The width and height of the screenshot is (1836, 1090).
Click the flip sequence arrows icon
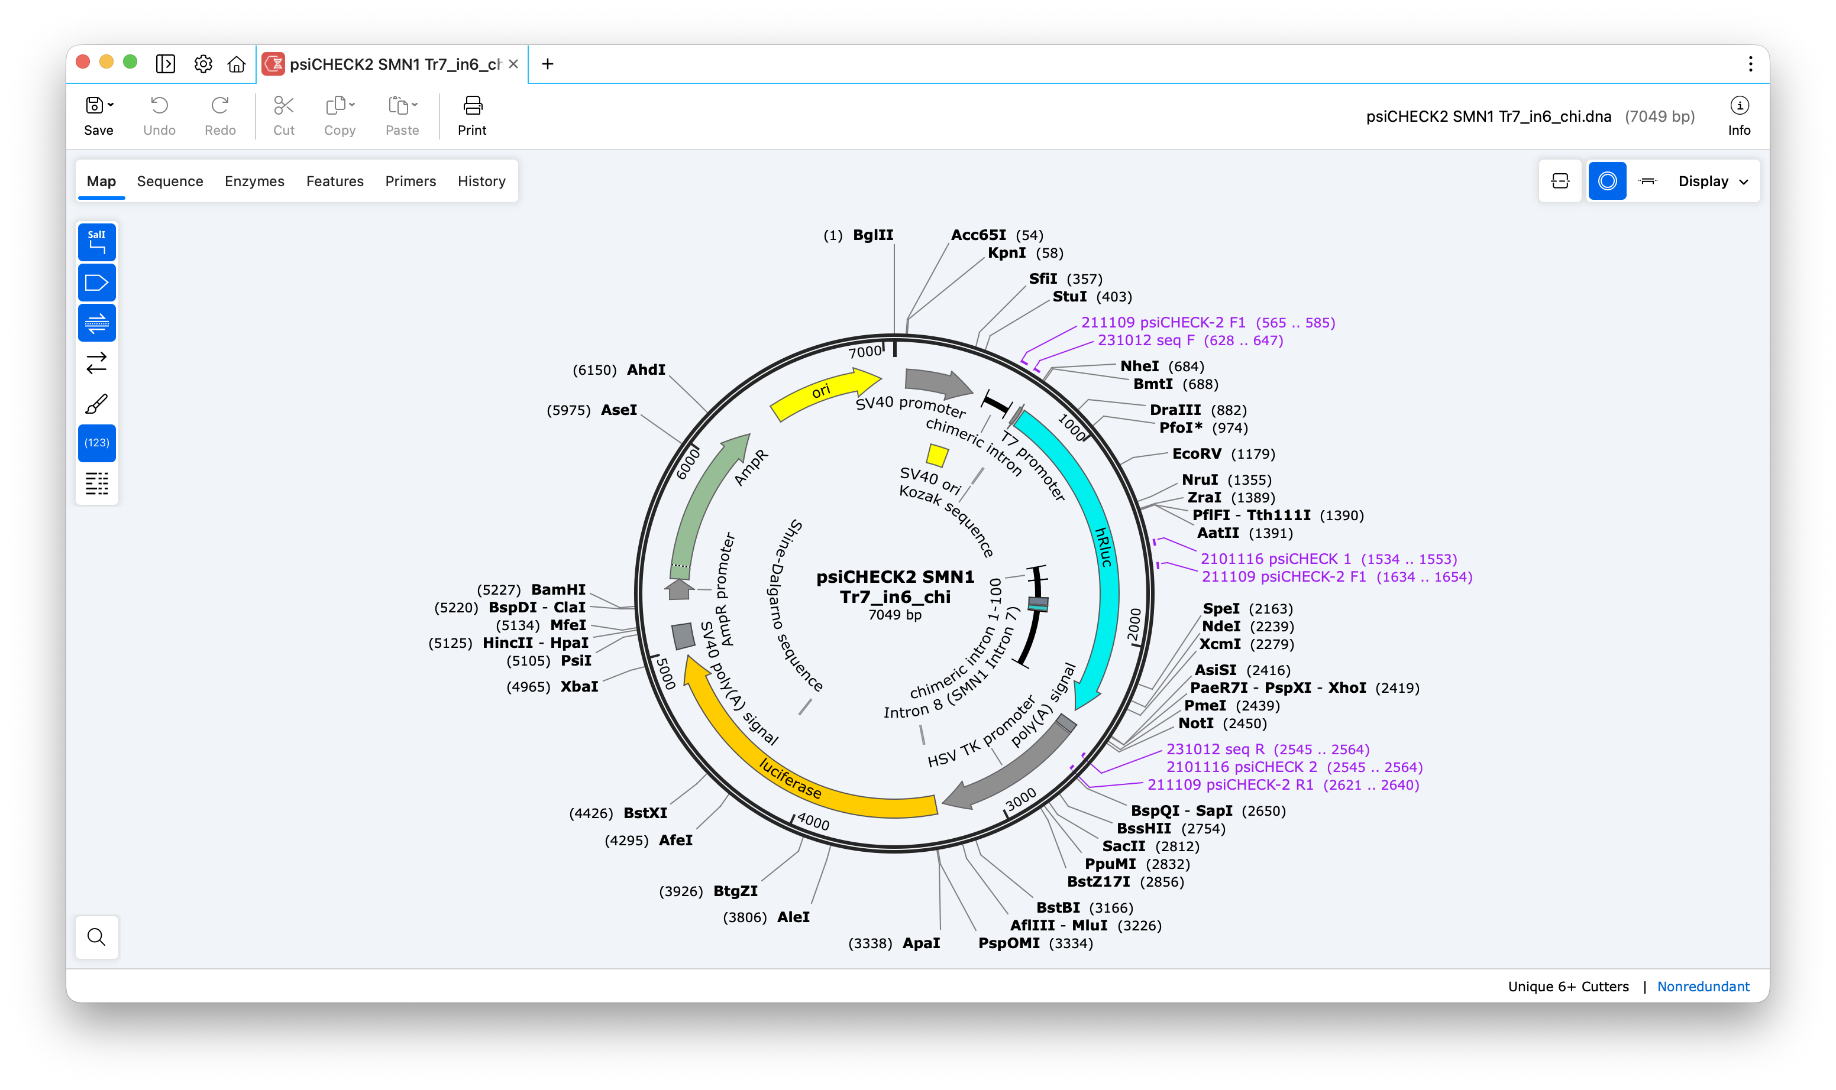pyautogui.click(x=96, y=363)
